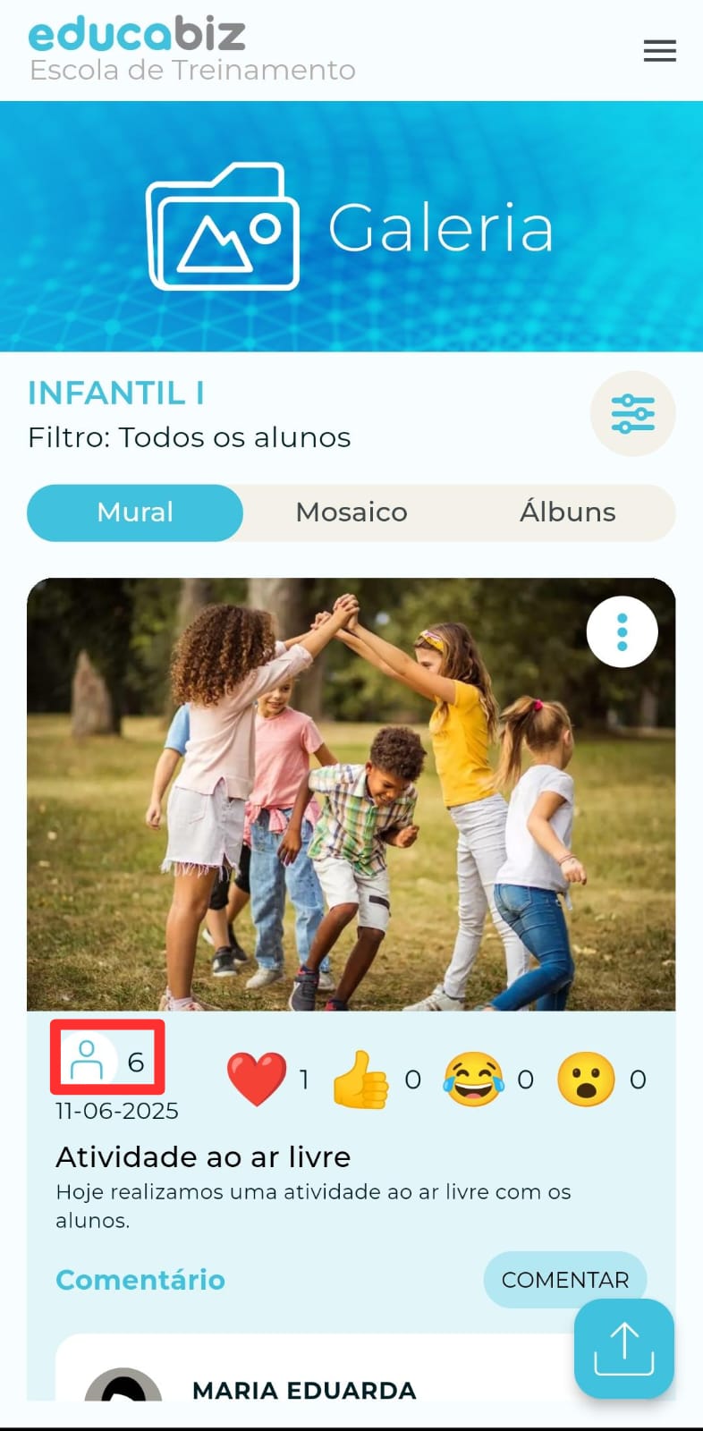Open Maria Eduarda's profile avatar
This screenshot has width=703, height=1431.
coord(123,1384)
